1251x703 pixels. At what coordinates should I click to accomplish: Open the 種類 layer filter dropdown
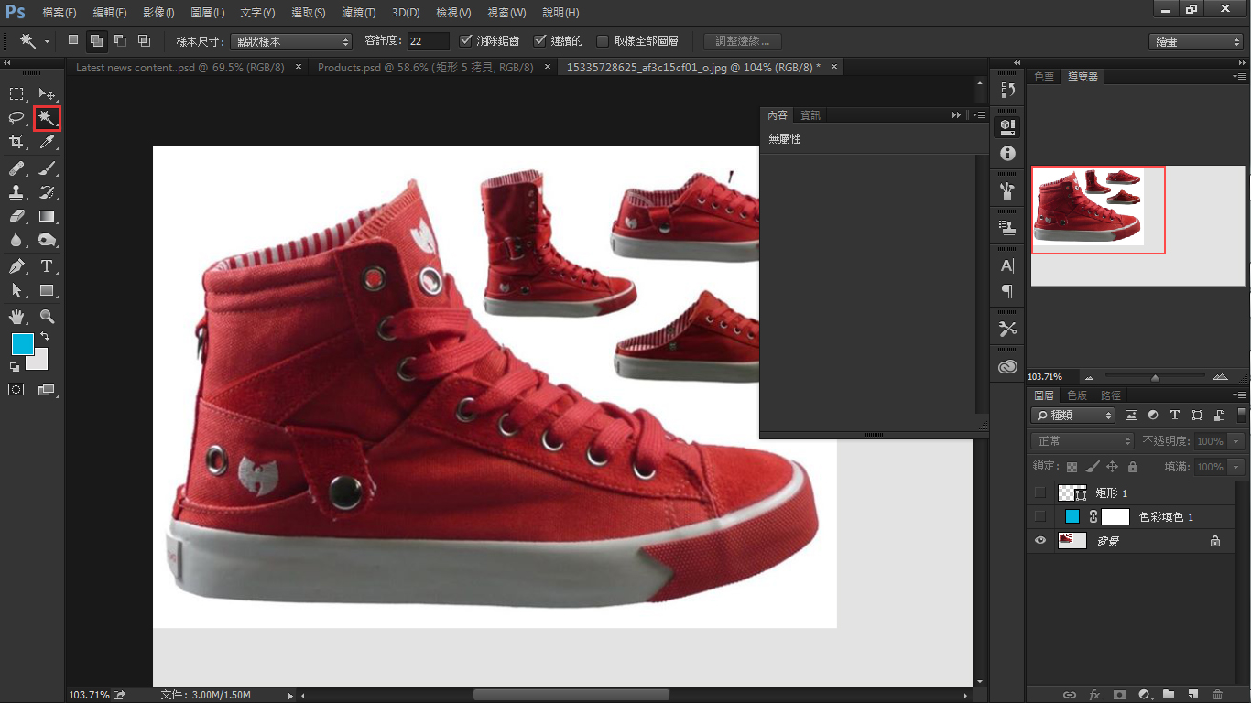[x=1072, y=416]
